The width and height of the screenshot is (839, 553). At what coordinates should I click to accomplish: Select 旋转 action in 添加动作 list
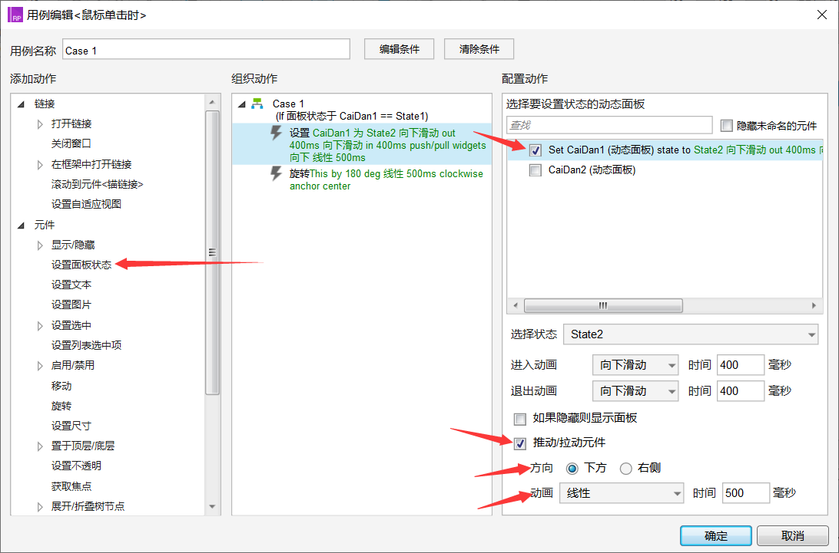(x=61, y=406)
